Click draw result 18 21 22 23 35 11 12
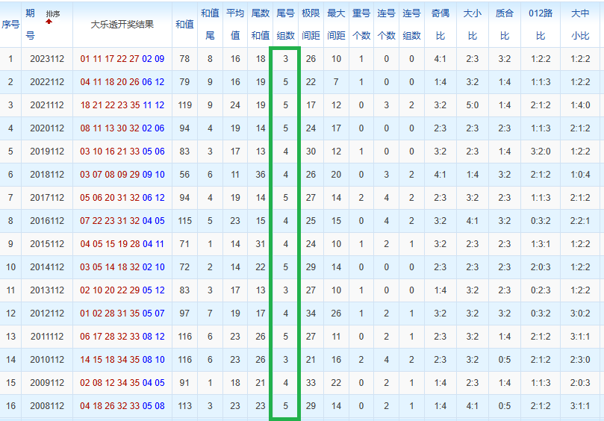Screen dimensions: 604x421 click(x=122, y=105)
